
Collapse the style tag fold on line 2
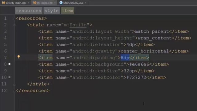(x=14, y=25)
